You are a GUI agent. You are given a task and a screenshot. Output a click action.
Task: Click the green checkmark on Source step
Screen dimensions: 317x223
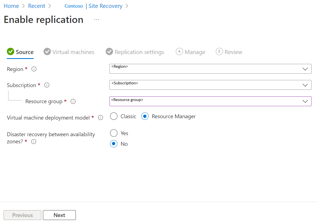click(11, 51)
